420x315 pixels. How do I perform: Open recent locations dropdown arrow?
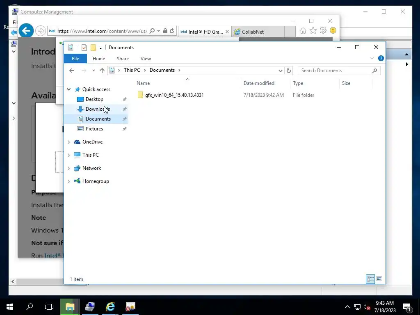94,71
